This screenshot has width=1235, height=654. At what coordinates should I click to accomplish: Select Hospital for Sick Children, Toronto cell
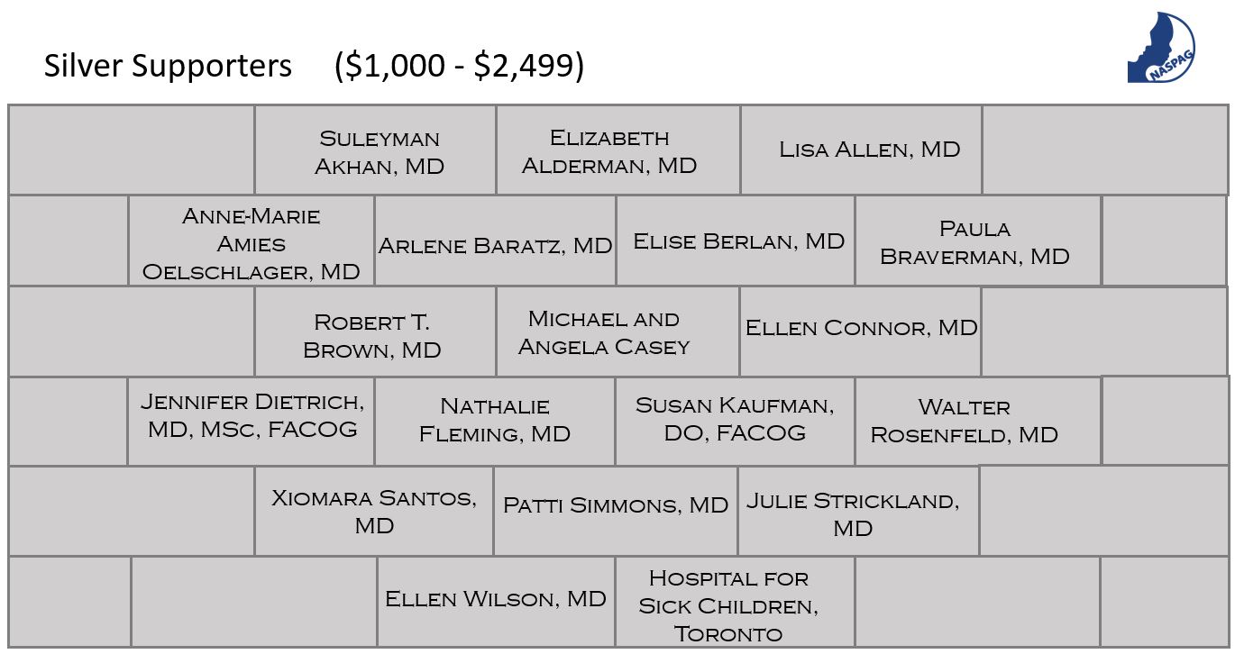[735, 602]
